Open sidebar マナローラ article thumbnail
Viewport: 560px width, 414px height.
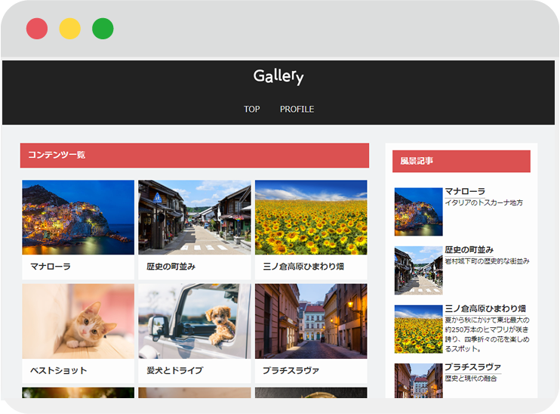(x=418, y=212)
